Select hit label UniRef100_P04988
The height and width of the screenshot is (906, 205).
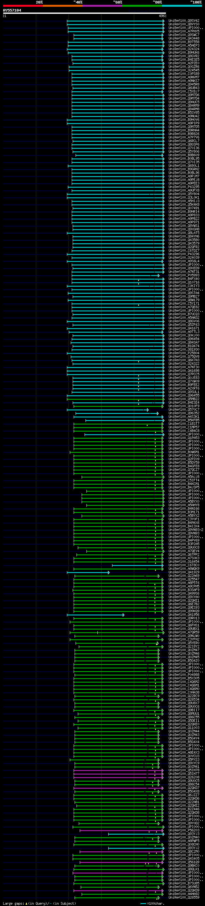click(184, 675)
